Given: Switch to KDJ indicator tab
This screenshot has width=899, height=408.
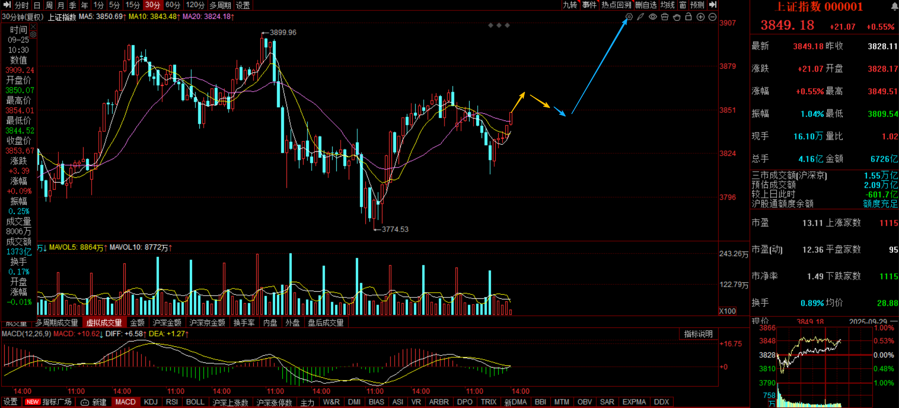Looking at the screenshot, I should tap(150, 402).
